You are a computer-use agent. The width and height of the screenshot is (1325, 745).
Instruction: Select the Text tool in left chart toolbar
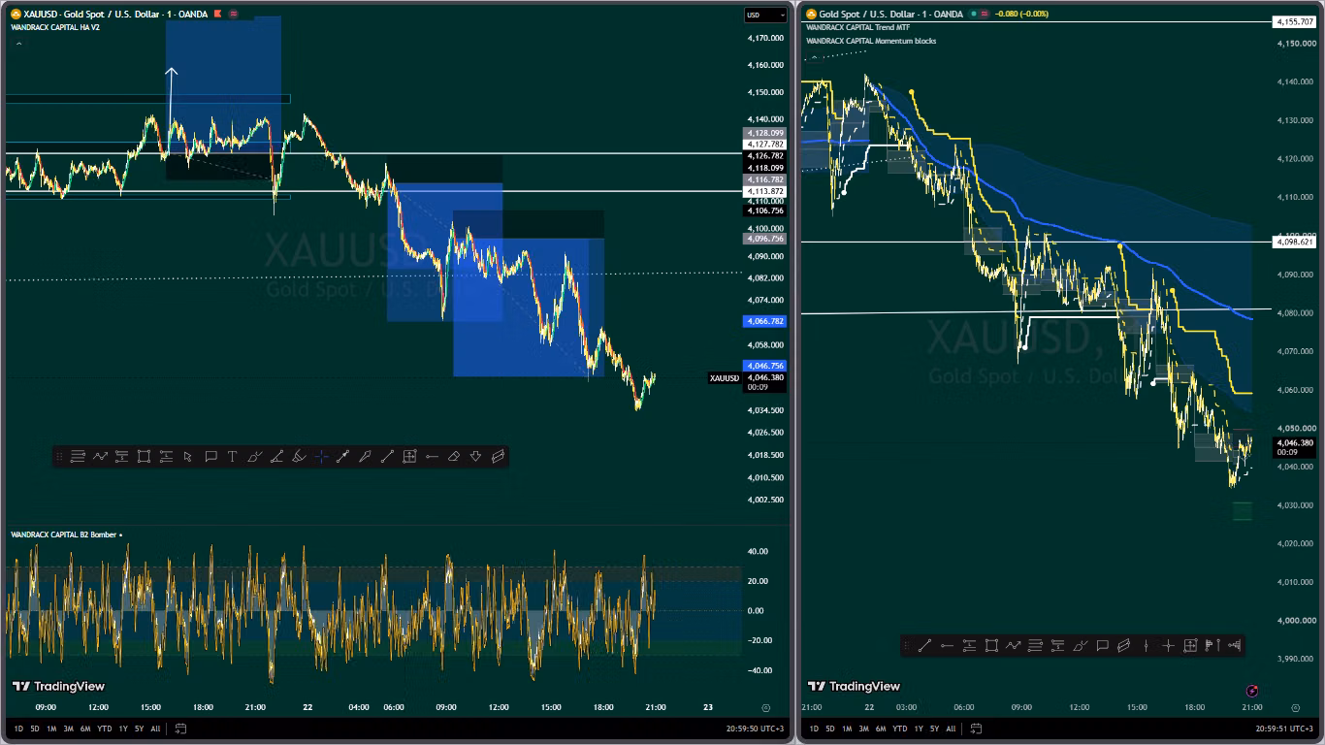[x=233, y=456]
